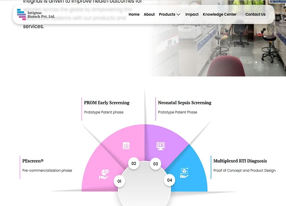Go to the Home page

click(x=134, y=14)
